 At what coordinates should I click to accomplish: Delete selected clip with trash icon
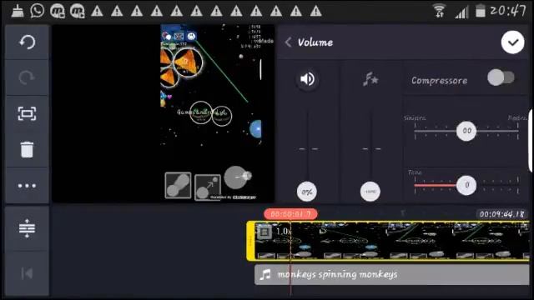tap(27, 150)
